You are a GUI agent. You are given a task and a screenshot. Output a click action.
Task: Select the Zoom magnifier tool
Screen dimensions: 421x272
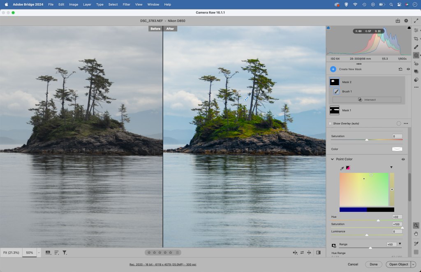416,226
